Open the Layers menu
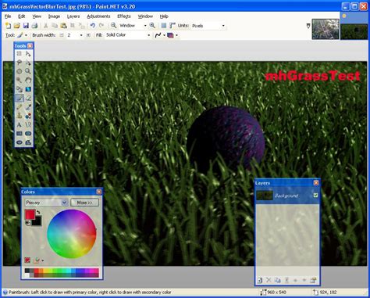This screenshot has width=370, height=298. [x=73, y=16]
